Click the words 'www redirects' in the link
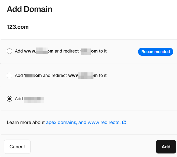This screenshot has width=177, height=157. pyautogui.click(x=104, y=122)
